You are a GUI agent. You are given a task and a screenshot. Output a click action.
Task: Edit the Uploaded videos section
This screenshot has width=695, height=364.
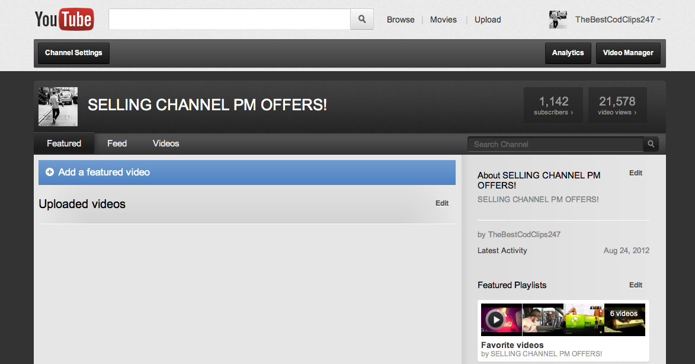pos(442,203)
